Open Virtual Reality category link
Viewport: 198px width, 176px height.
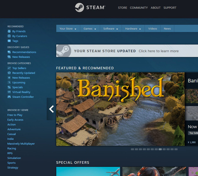point(21,92)
